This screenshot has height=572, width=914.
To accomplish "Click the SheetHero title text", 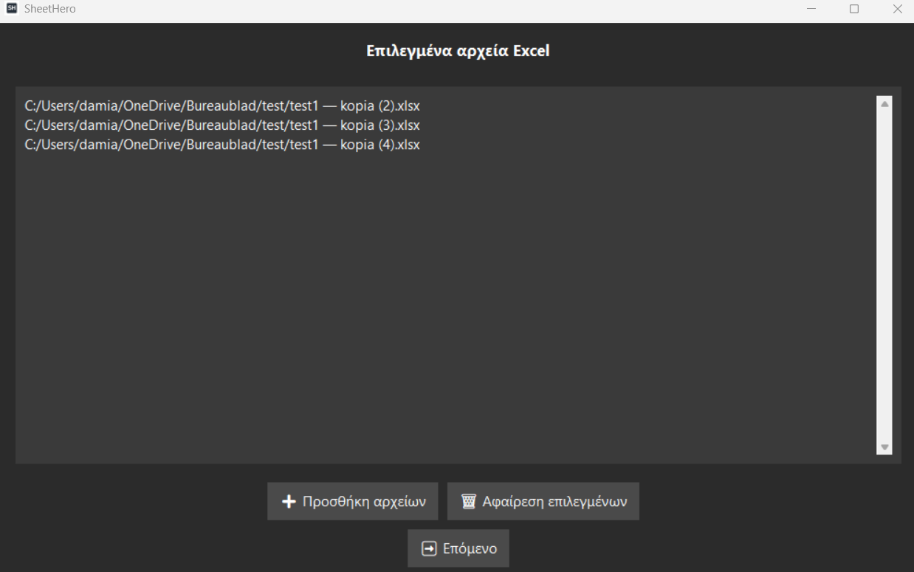I will point(50,9).
